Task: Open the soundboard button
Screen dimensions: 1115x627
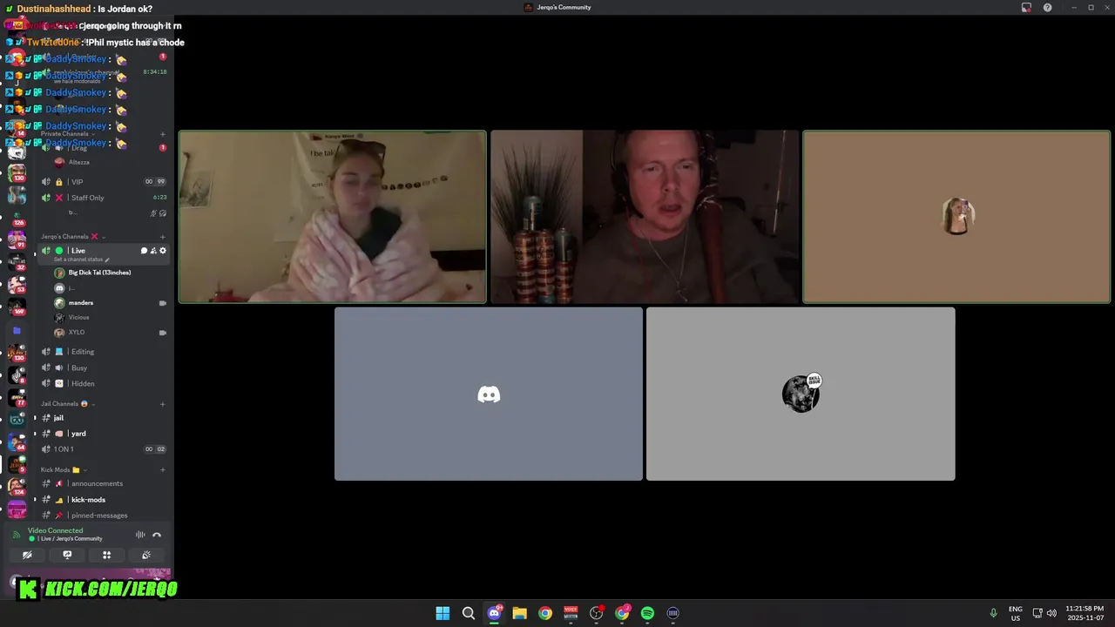Action: coord(146,555)
